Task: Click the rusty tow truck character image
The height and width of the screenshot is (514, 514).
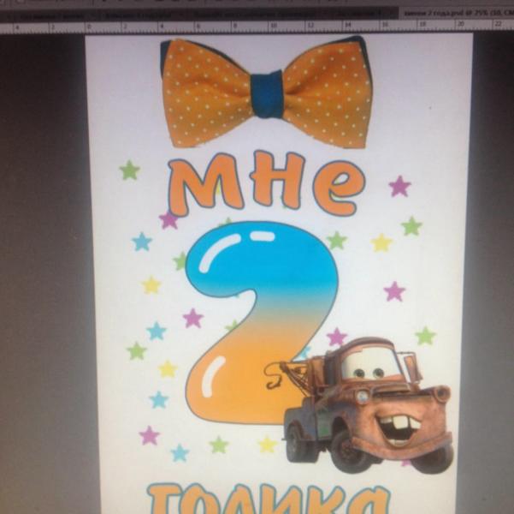Action: [x=361, y=405]
